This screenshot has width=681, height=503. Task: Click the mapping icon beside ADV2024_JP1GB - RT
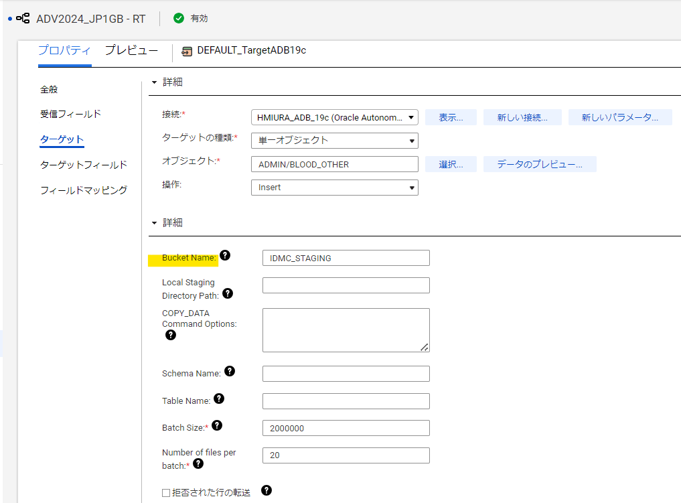tap(23, 18)
